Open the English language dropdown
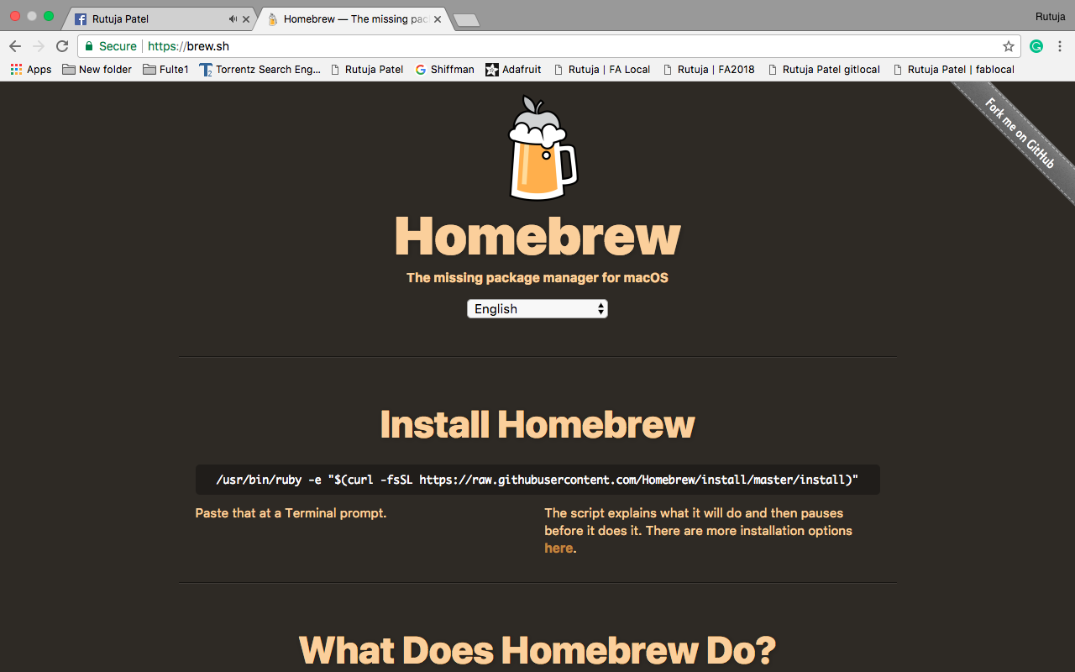1075x672 pixels. (537, 309)
